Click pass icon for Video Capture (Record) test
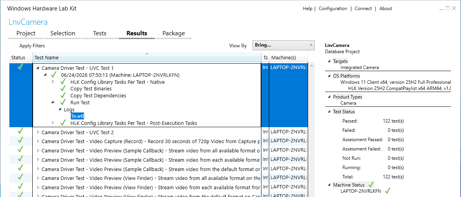The height and width of the screenshot is (197, 461). click(x=20, y=141)
